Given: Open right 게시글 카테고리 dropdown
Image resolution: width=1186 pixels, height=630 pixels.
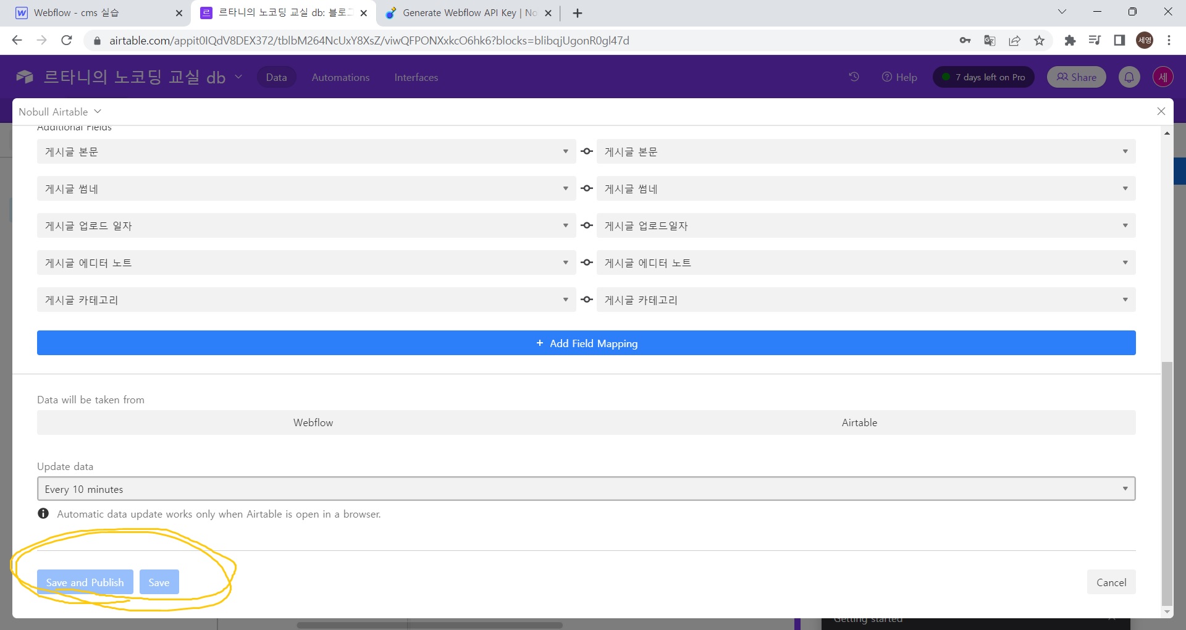Looking at the screenshot, I should pyautogui.click(x=866, y=300).
